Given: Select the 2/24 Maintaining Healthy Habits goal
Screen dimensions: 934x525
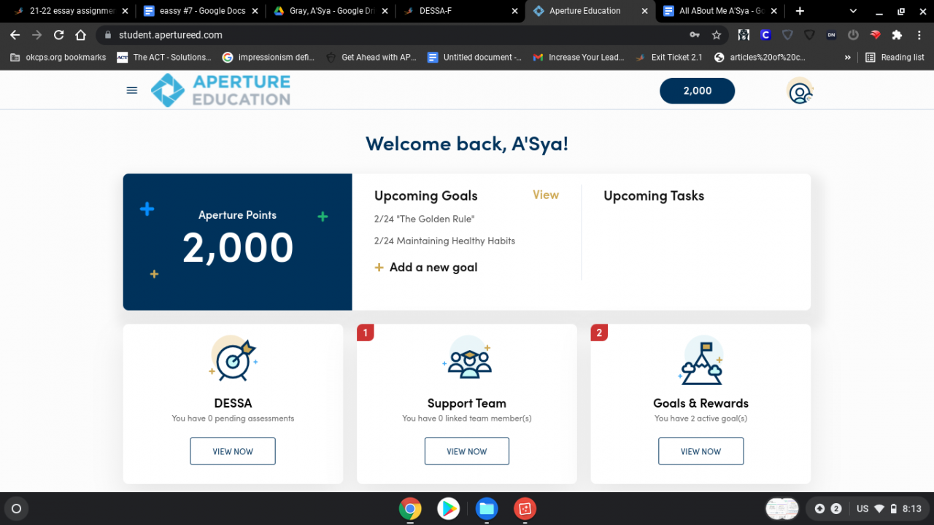Looking at the screenshot, I should point(444,241).
